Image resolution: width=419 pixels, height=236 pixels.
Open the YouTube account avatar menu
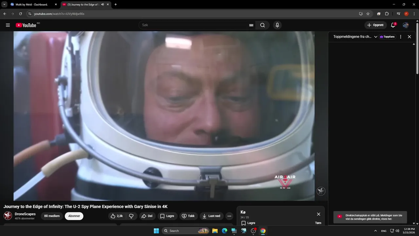(x=406, y=25)
